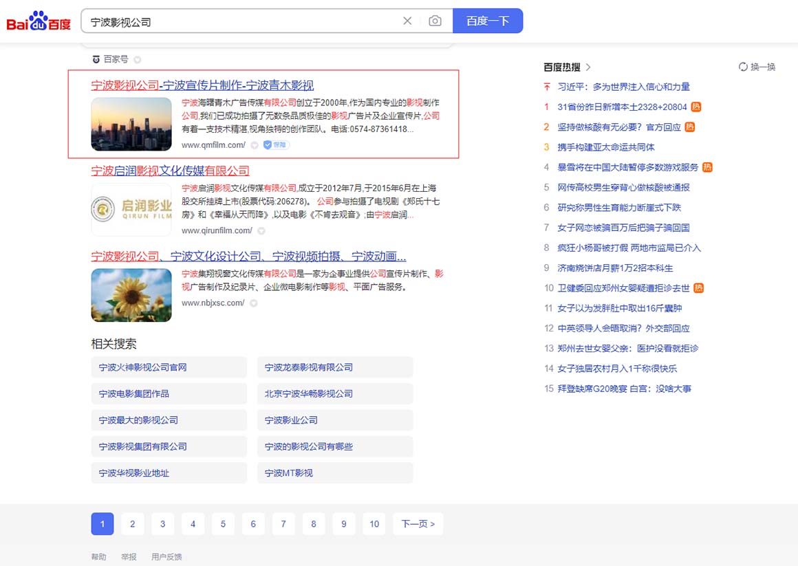The width and height of the screenshot is (798, 566).
Task: Open image search via the camera icon
Action: 435,21
